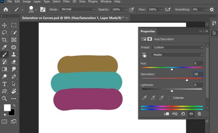Open brush smoothing options gear
This screenshot has height=133, width=218.
click(211, 9)
